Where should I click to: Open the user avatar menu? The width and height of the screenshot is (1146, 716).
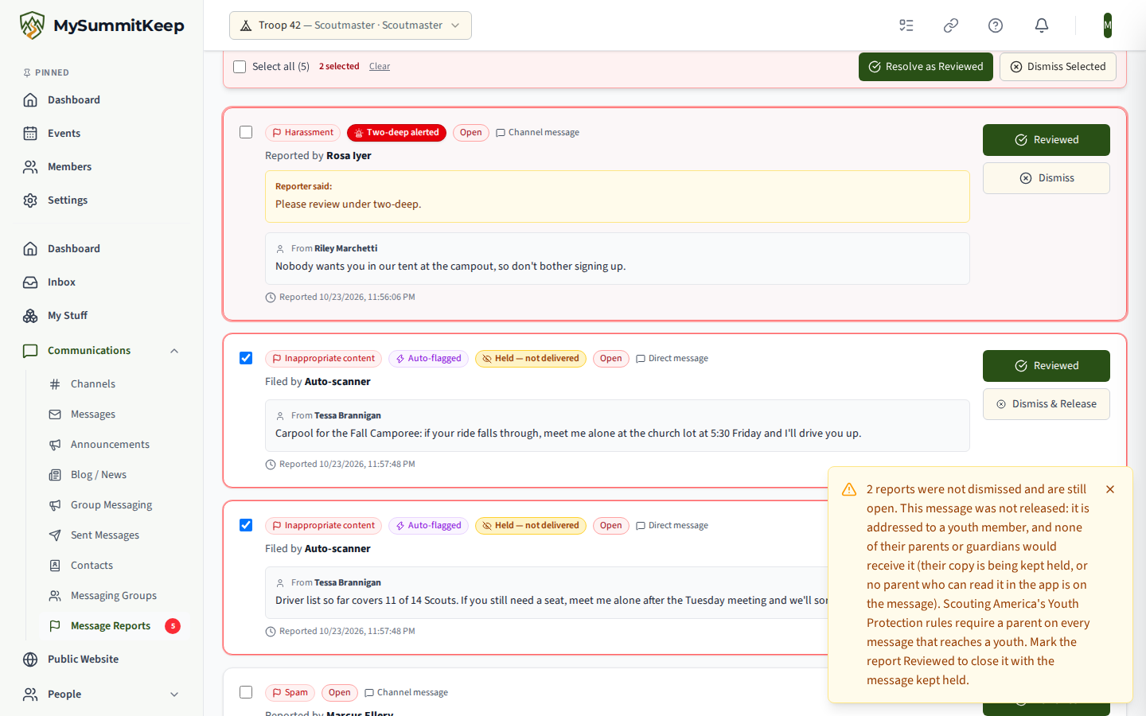(1108, 25)
